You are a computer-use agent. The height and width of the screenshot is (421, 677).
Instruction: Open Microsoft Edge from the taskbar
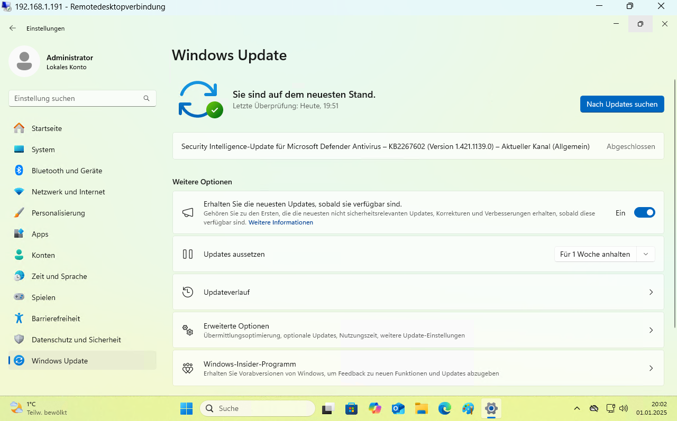445,408
